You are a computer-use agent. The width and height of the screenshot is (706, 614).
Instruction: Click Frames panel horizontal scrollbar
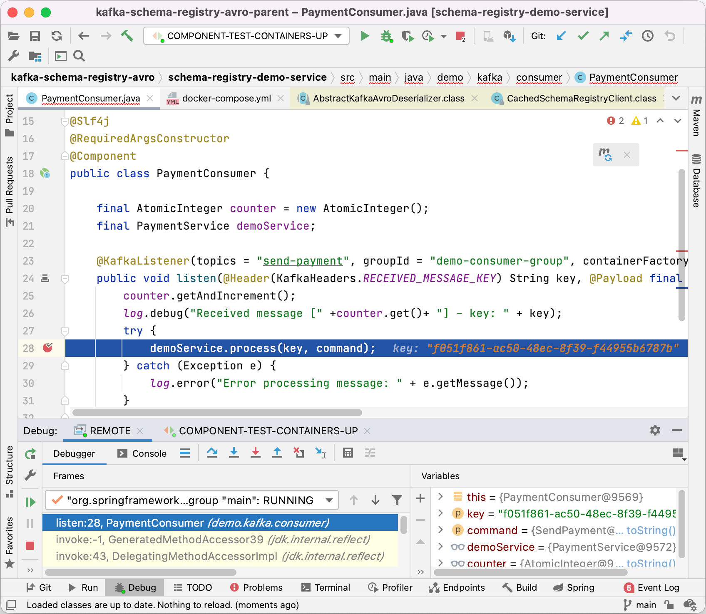coord(141,572)
